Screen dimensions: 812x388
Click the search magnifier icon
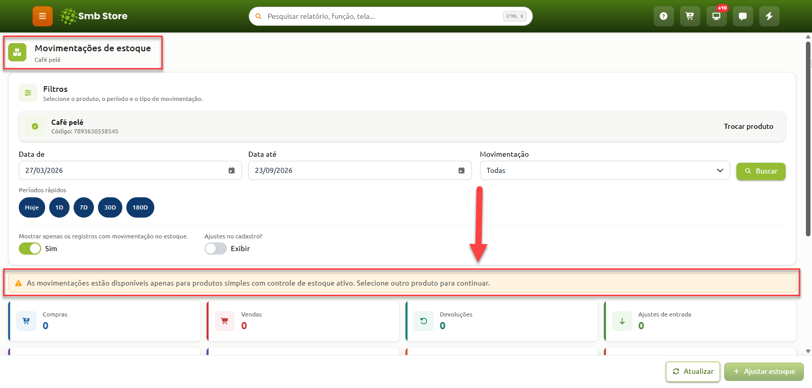coord(258,16)
